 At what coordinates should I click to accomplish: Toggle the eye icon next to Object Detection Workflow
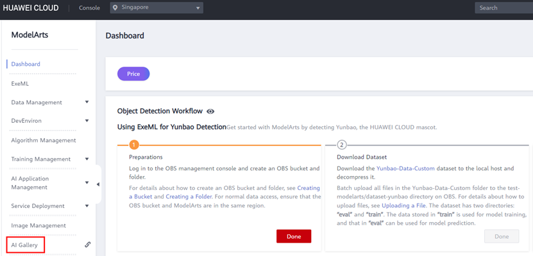pos(210,111)
